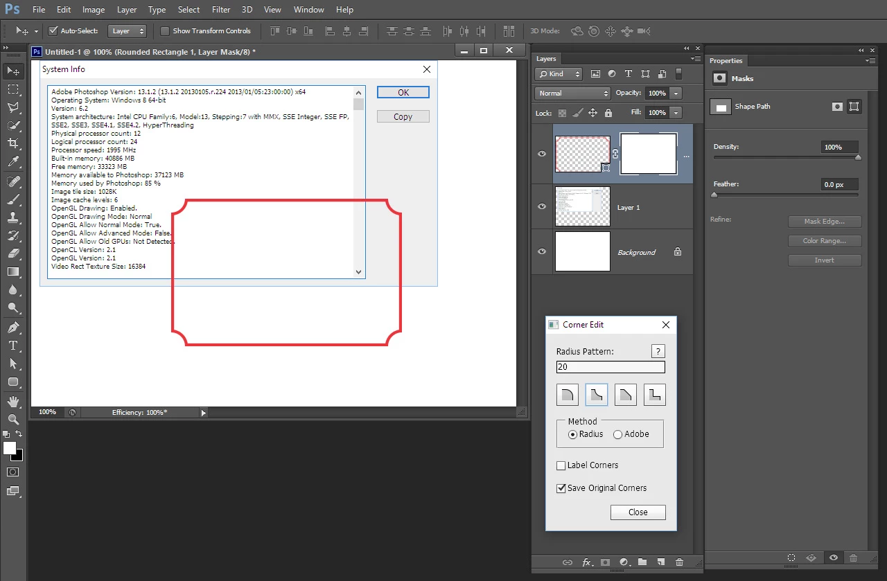Select the Path Selection tool

(x=13, y=364)
